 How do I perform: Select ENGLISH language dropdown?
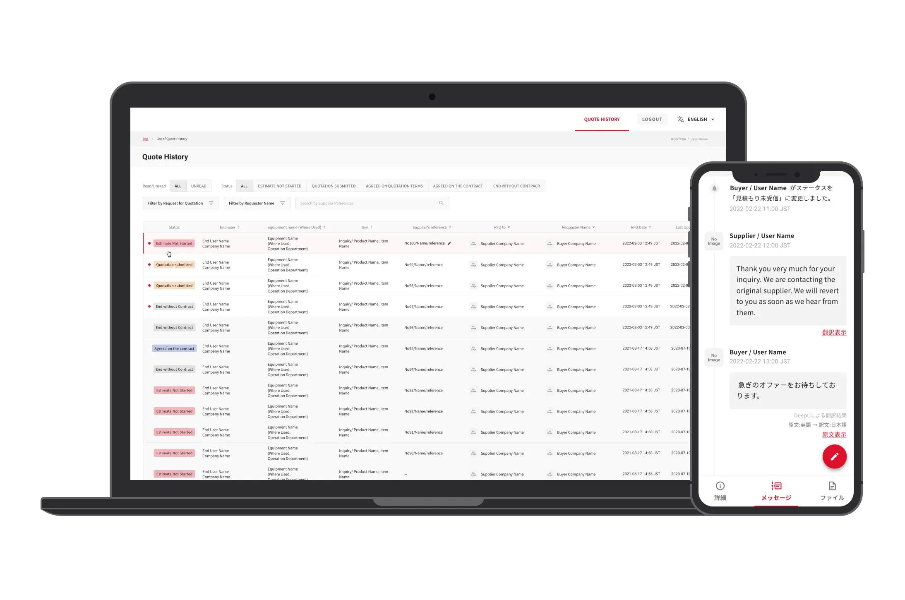(x=697, y=119)
